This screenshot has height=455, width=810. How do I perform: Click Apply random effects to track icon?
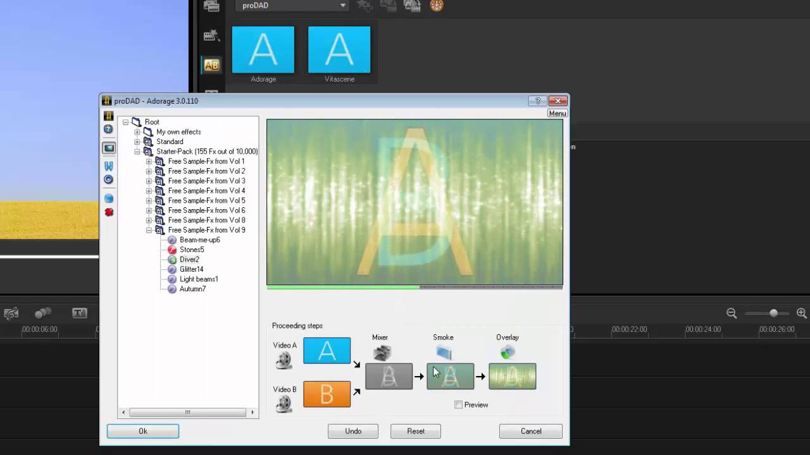coord(412,6)
